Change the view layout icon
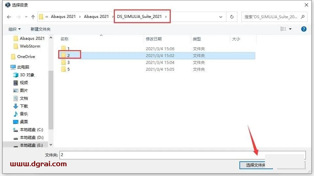 point(283,29)
